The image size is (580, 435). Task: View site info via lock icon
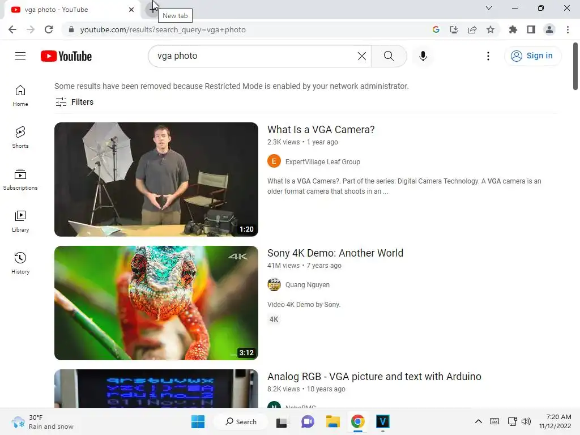click(x=71, y=29)
